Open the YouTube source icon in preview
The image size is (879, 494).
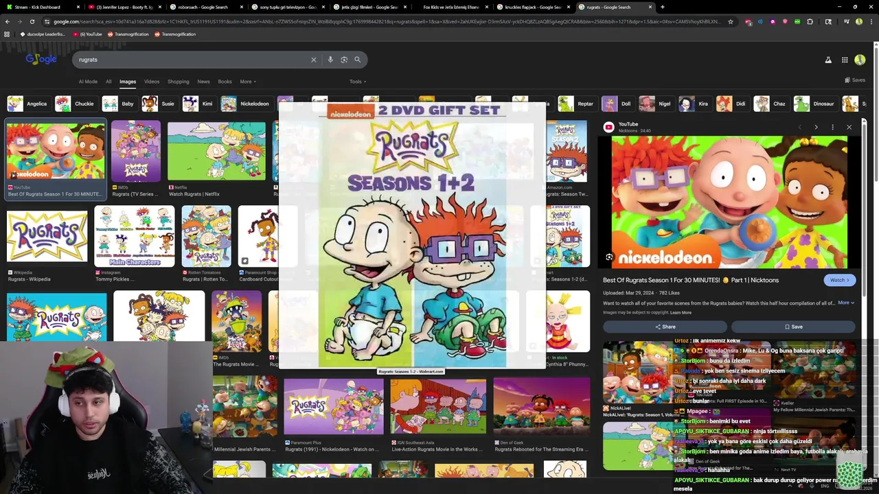coord(608,127)
